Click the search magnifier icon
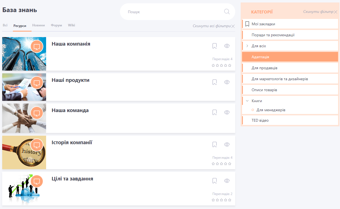 [x=227, y=12]
